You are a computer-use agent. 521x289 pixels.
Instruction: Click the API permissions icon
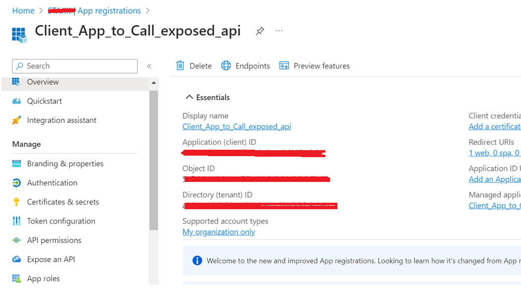[16, 240]
